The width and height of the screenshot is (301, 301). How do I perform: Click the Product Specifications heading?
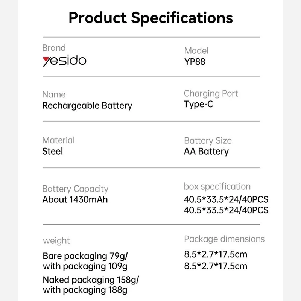tap(150, 18)
